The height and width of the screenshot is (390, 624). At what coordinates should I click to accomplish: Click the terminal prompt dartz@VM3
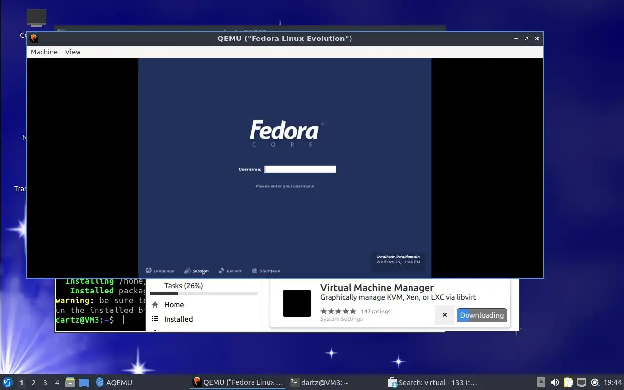tap(85, 320)
